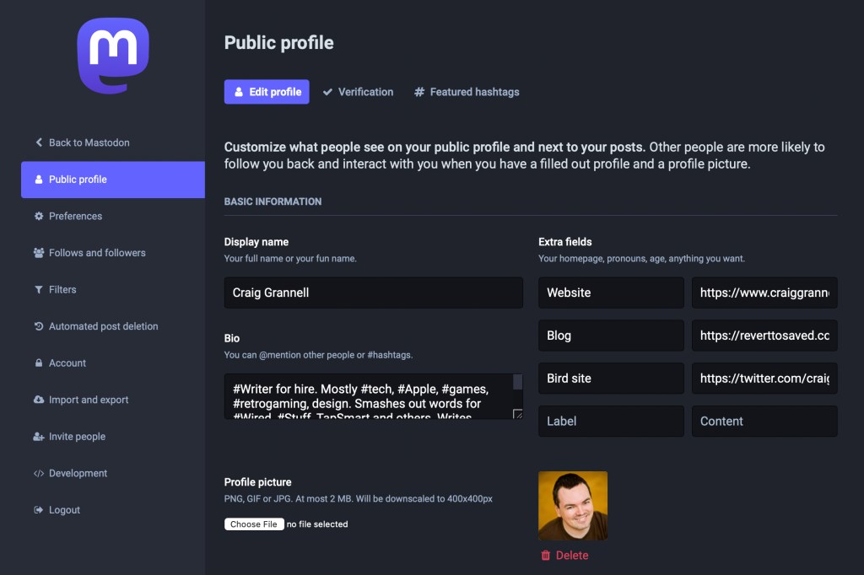
Task: Click the red trash icon under profile picture
Action: click(x=546, y=555)
